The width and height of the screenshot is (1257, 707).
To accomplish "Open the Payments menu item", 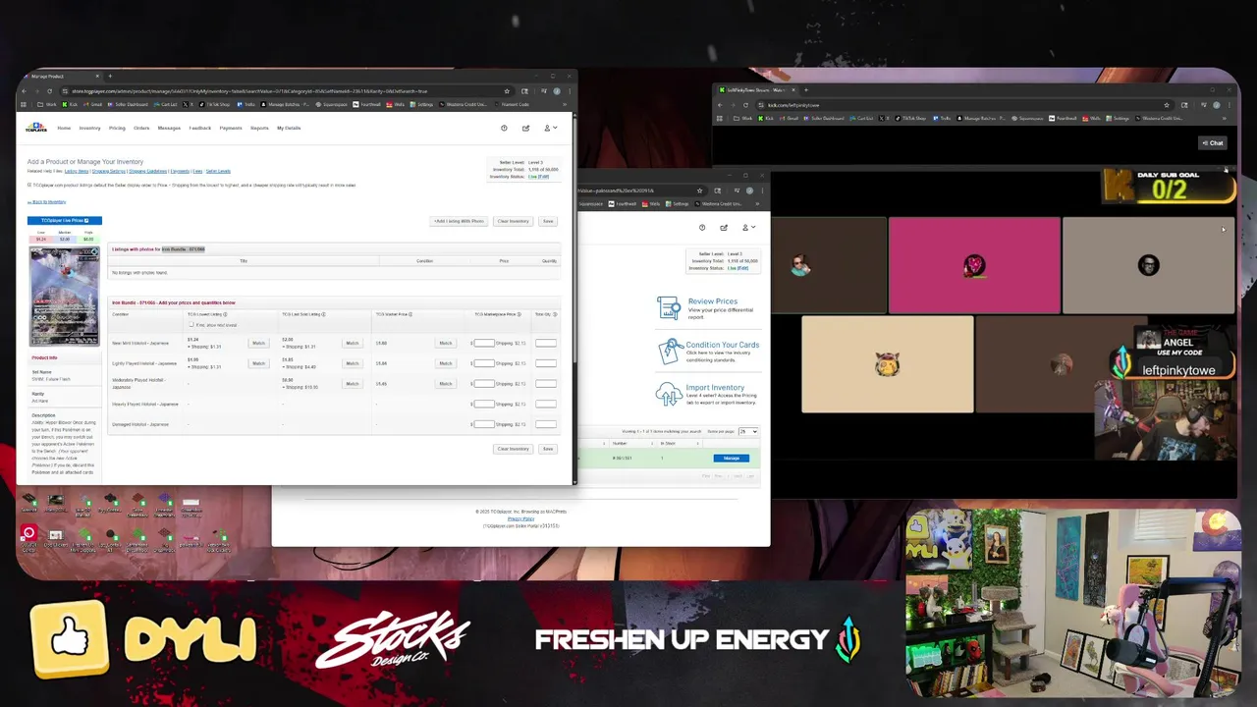I will coord(231,128).
